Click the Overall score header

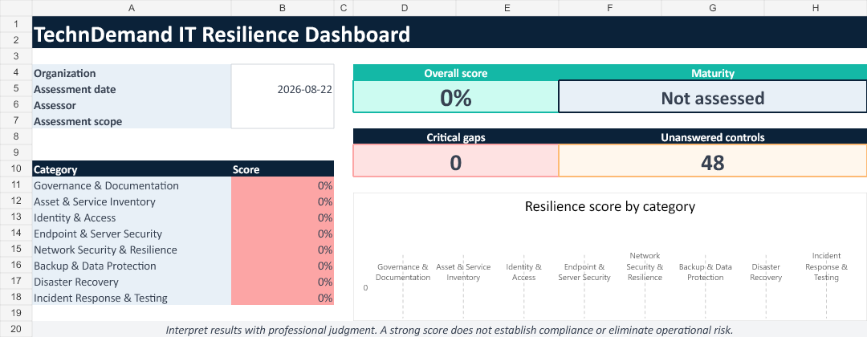pos(456,73)
